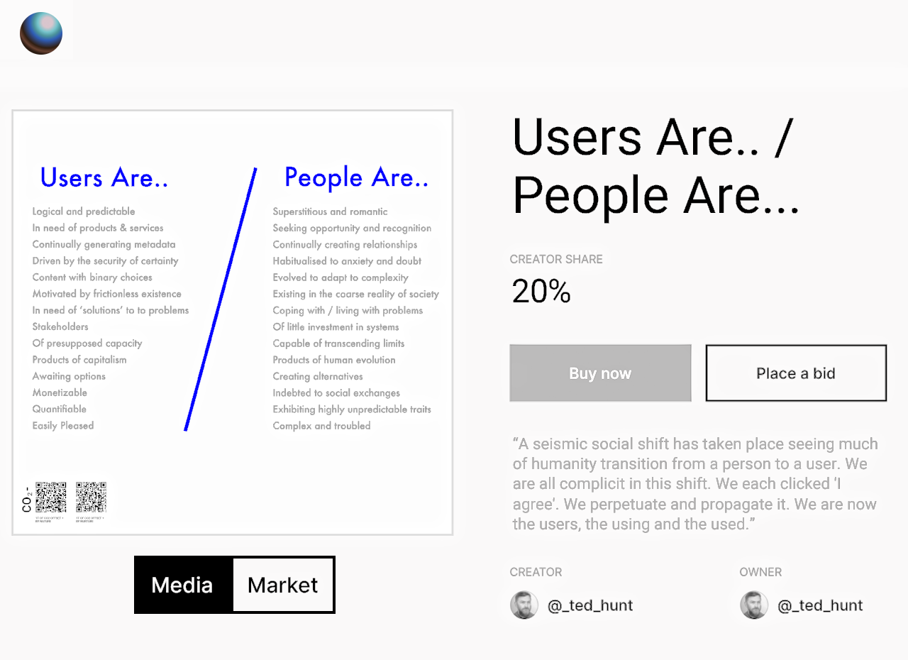Open creator profile link @_ted_hunt

pos(590,605)
